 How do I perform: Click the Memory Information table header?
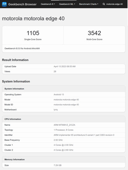coord(14,159)
